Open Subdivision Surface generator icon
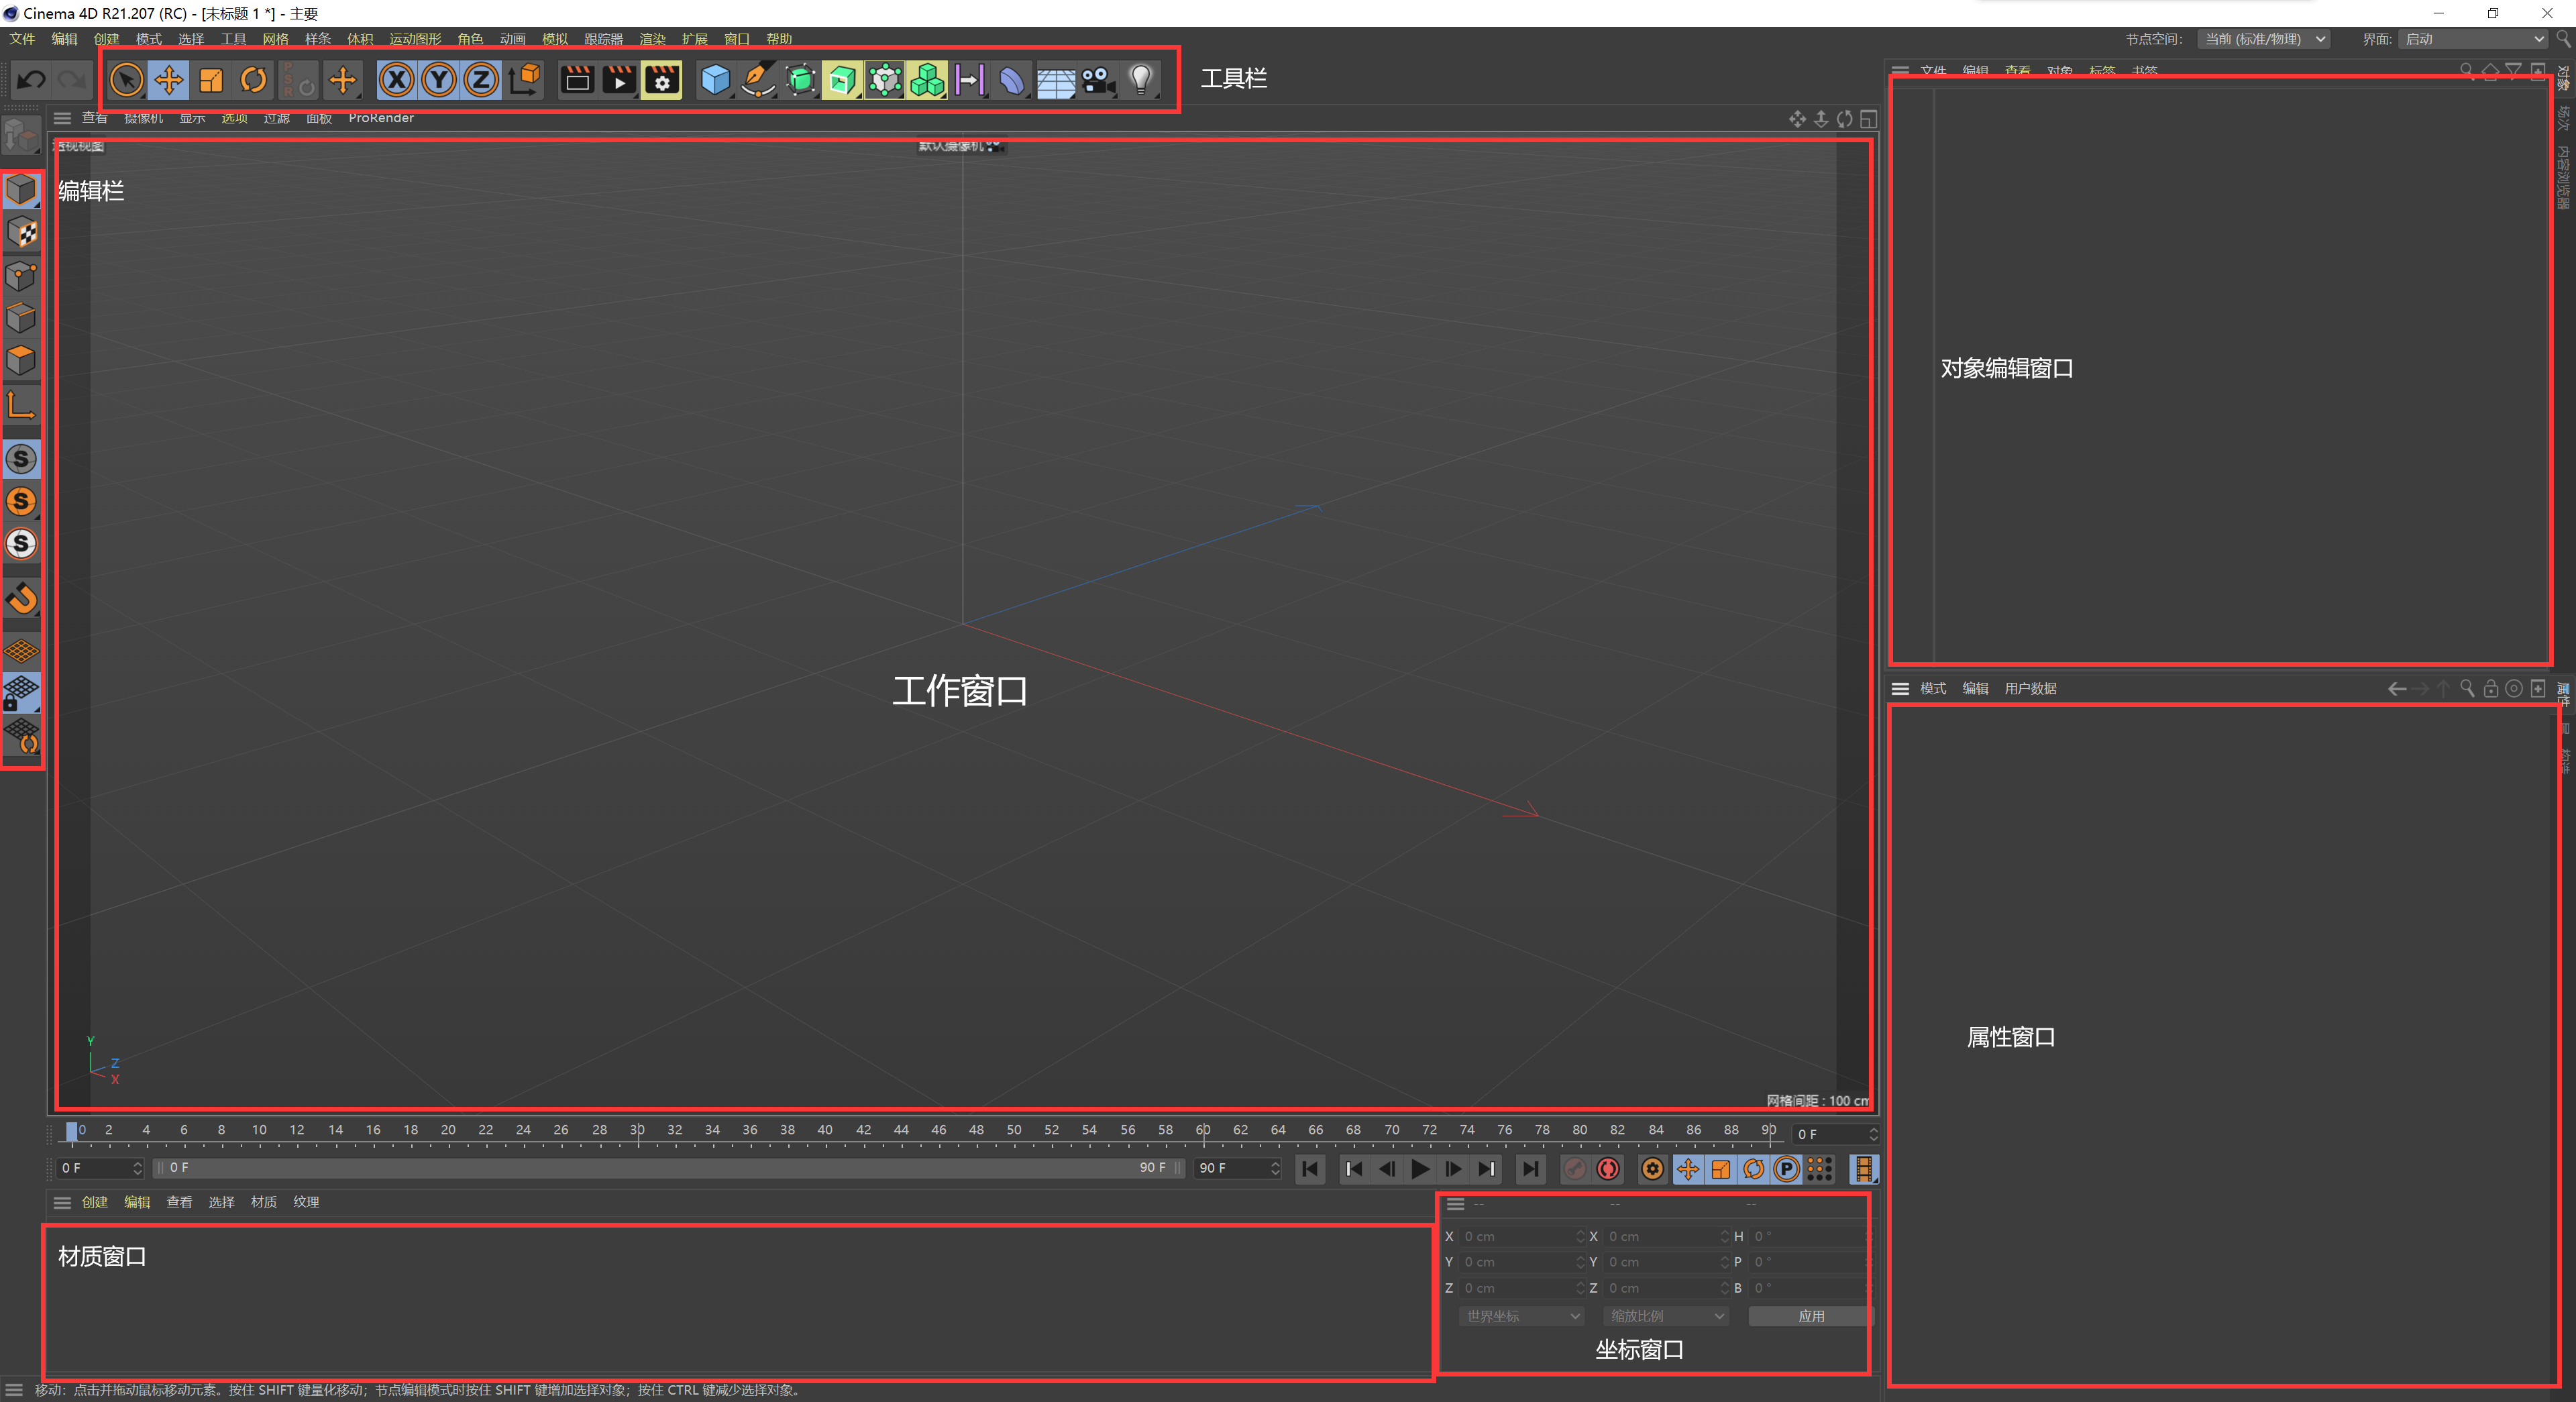 point(800,80)
